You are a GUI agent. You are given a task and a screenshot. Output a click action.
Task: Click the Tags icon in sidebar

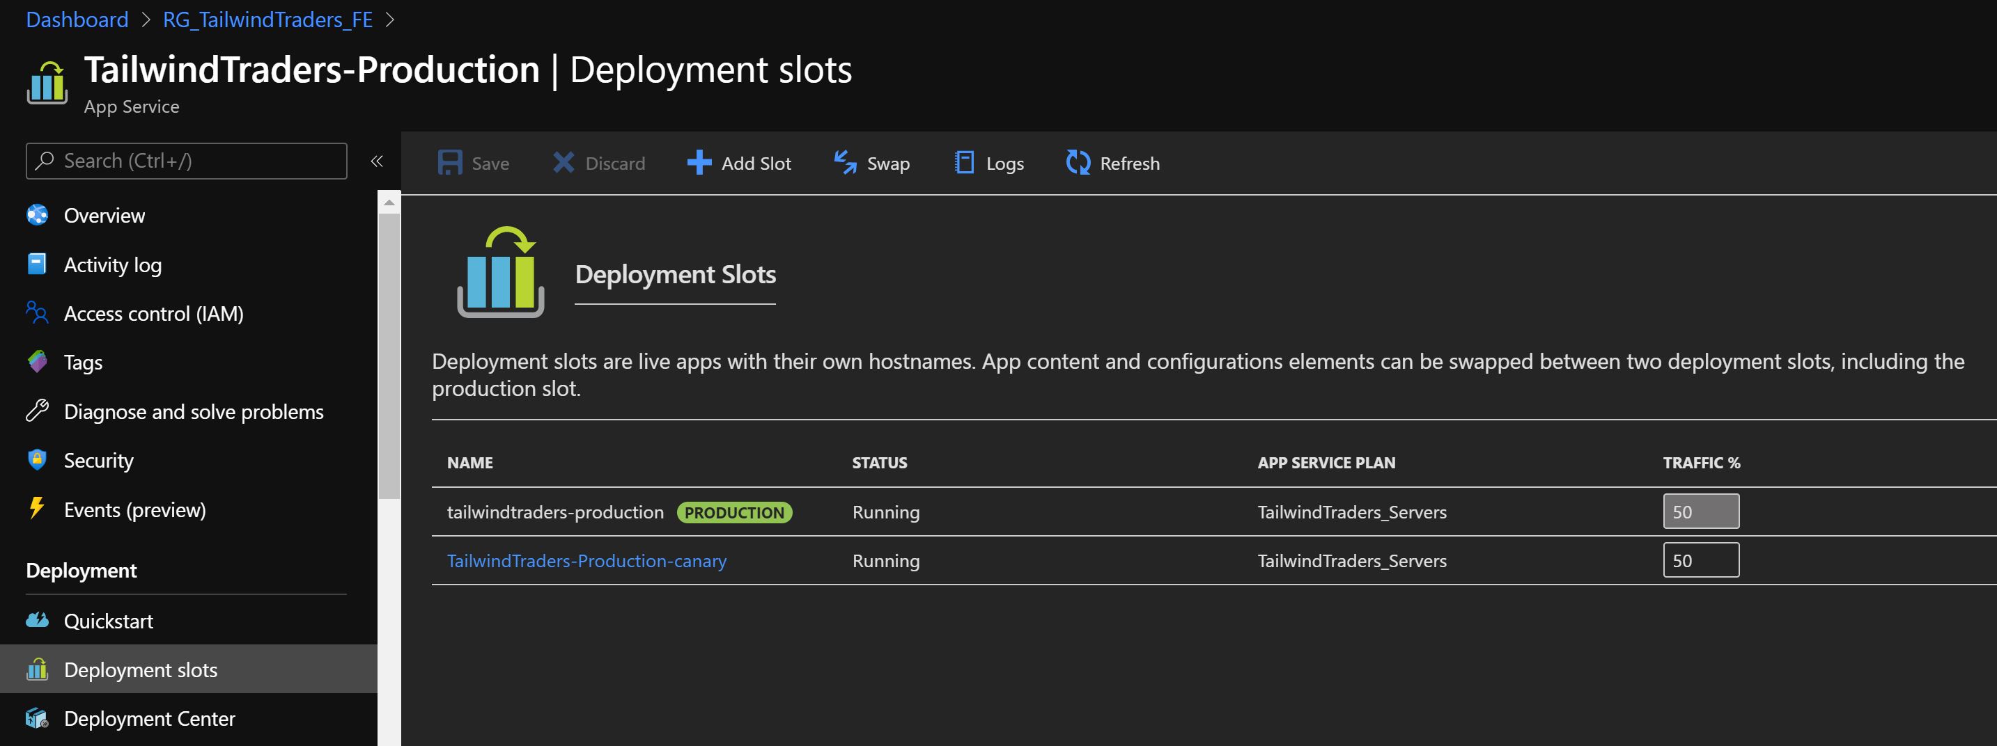pyautogui.click(x=37, y=362)
